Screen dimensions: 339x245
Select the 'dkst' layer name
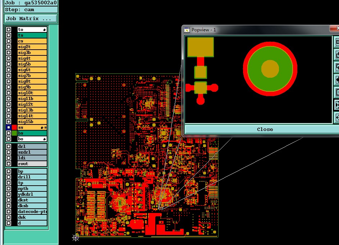click(32, 200)
